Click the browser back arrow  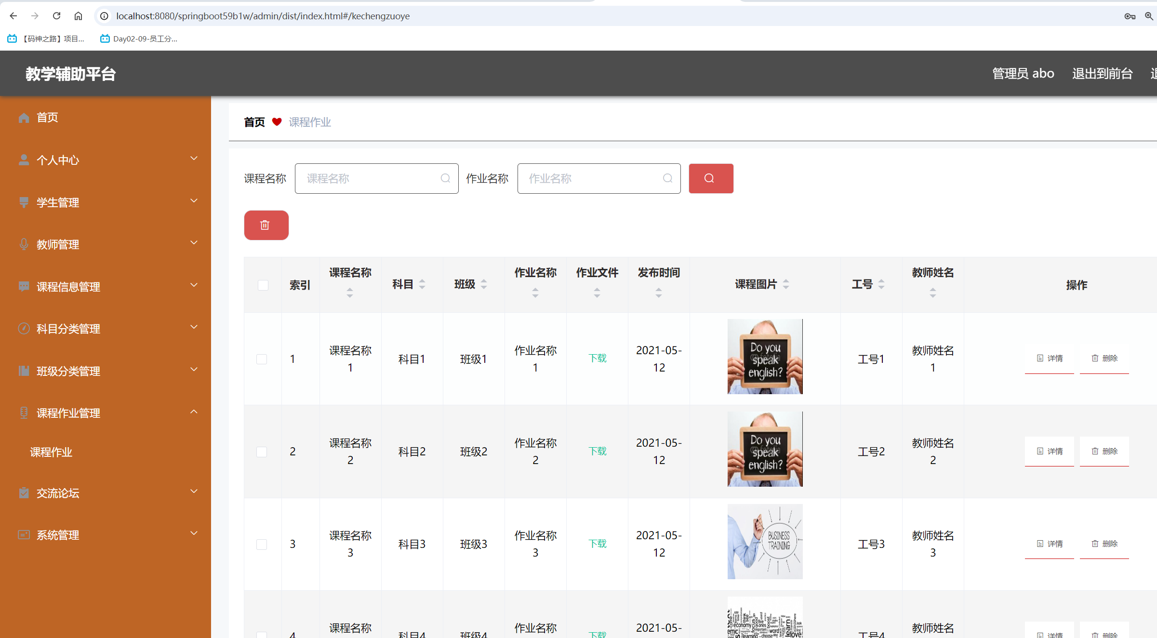pyautogui.click(x=13, y=16)
